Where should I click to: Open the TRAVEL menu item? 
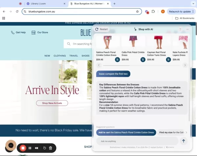pos(74,56)
